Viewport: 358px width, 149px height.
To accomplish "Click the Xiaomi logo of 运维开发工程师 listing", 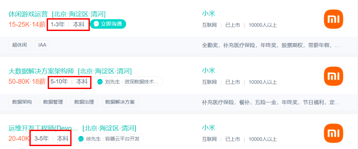I will coord(334,133).
